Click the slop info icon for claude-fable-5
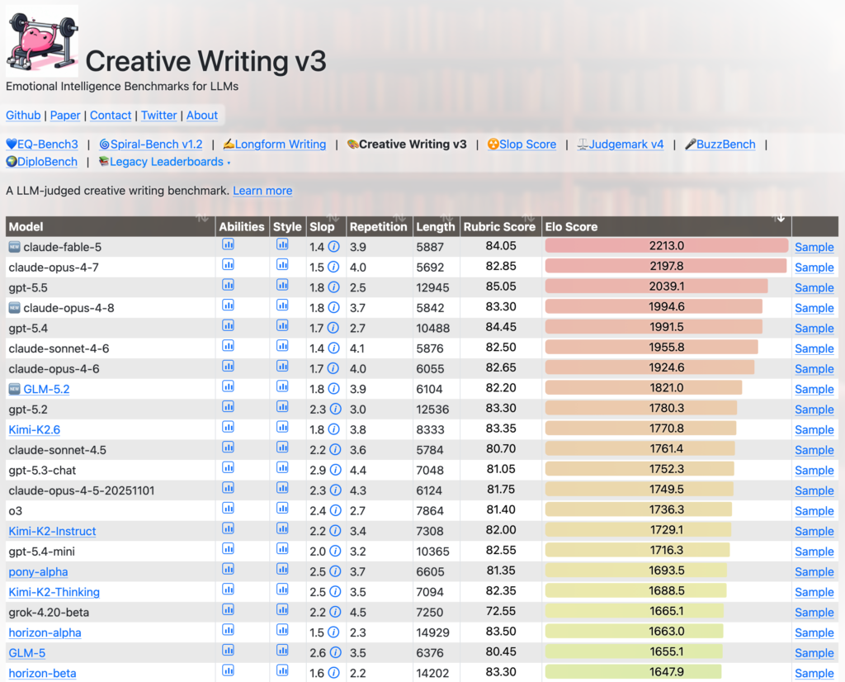Image resolution: width=845 pixels, height=682 pixels. 334,247
